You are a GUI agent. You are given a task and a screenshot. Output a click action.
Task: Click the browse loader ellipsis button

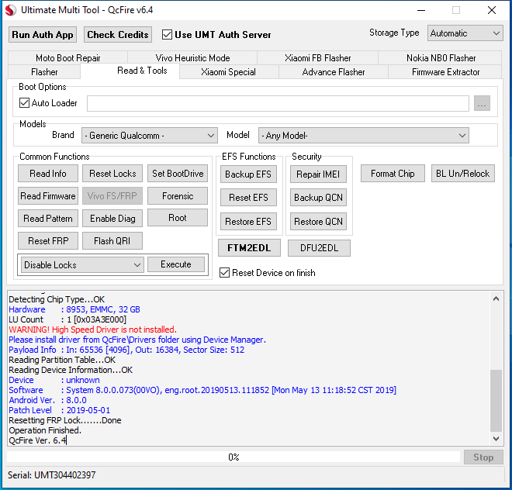tap(482, 103)
